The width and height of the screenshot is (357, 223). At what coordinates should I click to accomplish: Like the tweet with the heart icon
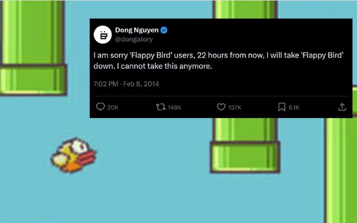coord(221,107)
